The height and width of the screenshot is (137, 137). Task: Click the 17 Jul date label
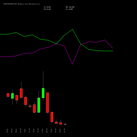pos(42,131)
